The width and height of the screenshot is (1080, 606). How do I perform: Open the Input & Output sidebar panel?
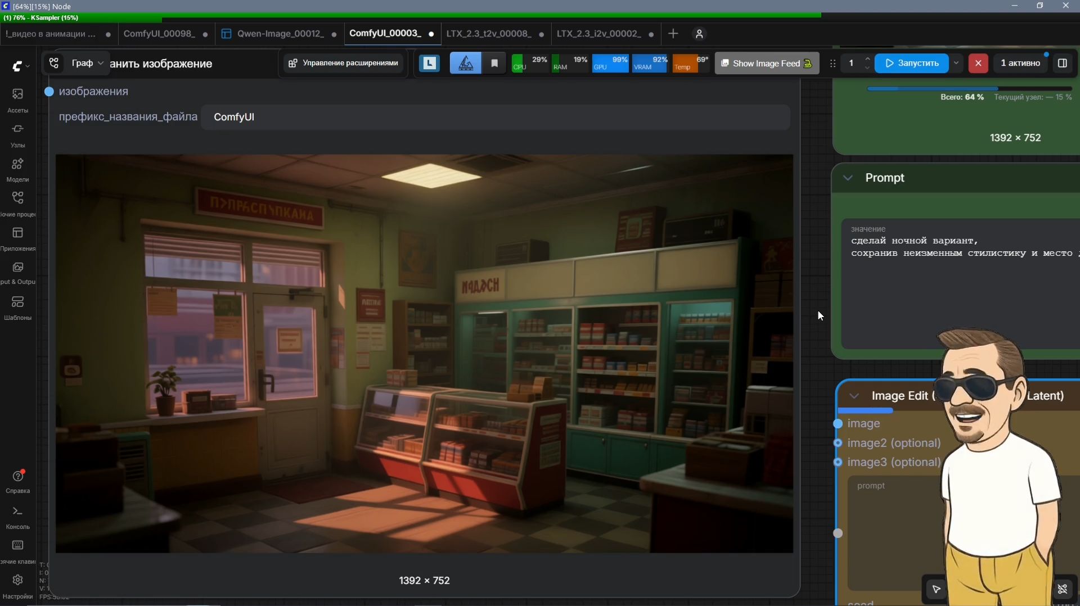pos(17,273)
